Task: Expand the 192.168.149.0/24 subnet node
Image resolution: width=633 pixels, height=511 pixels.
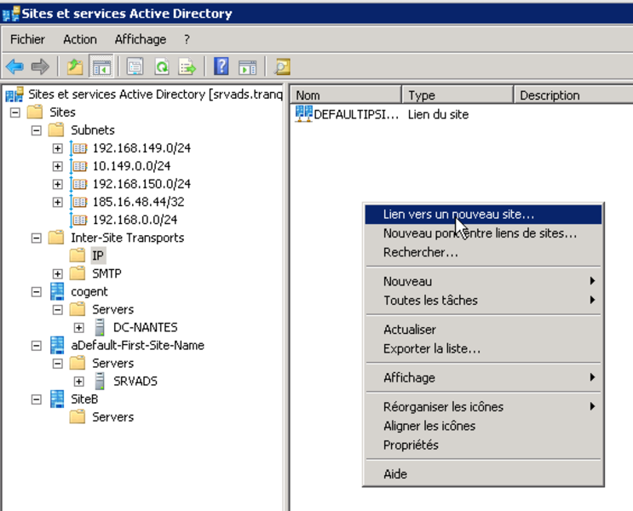Action: pyautogui.click(x=58, y=148)
